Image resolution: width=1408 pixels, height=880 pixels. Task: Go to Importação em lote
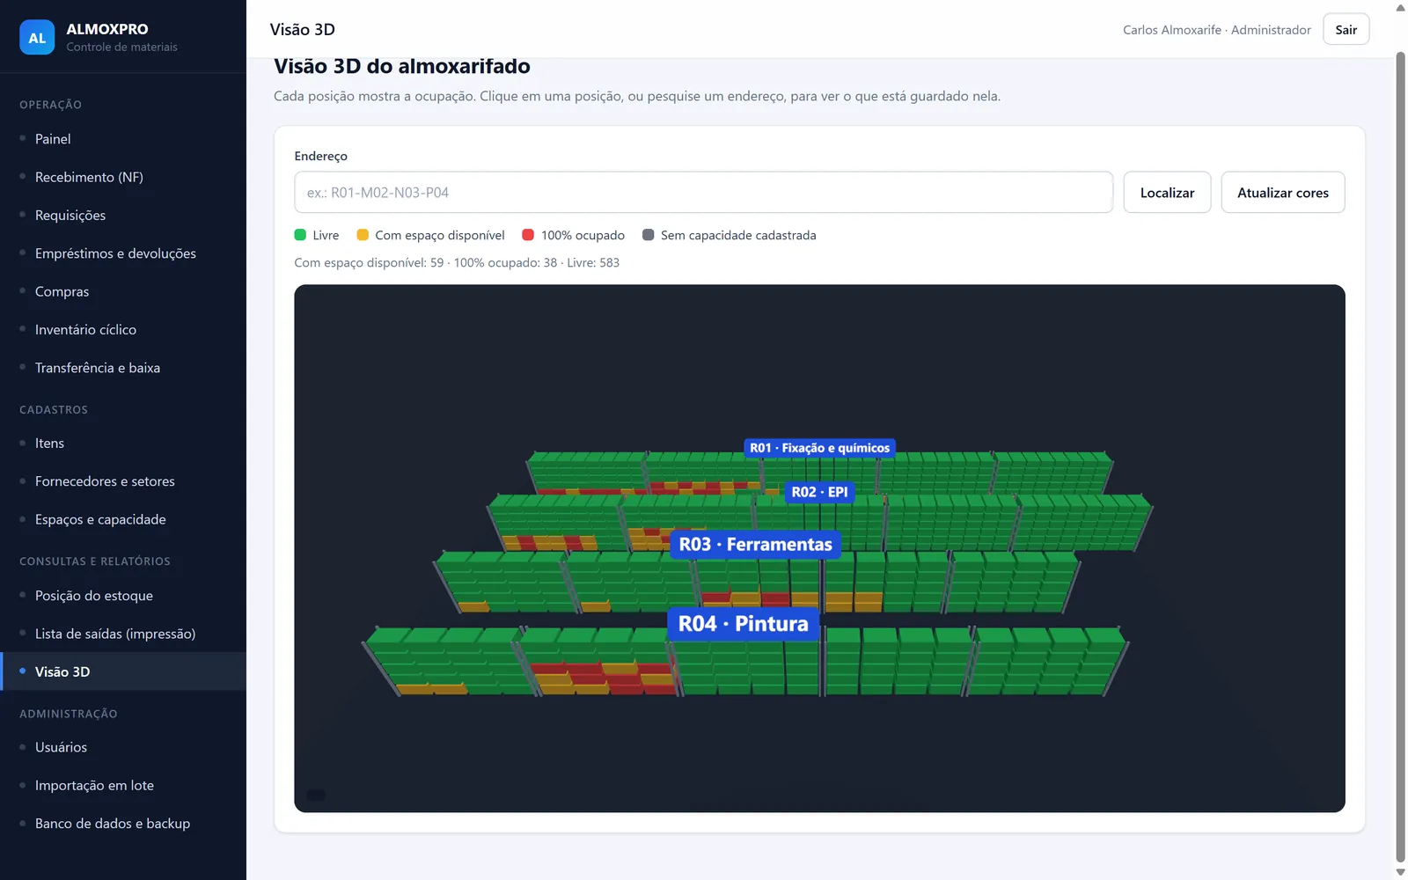point(94,785)
